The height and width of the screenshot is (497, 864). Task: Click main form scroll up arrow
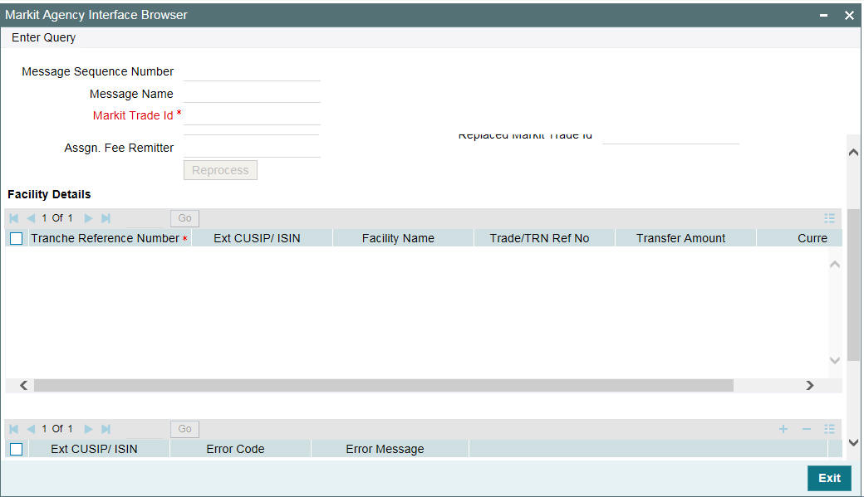(853, 153)
